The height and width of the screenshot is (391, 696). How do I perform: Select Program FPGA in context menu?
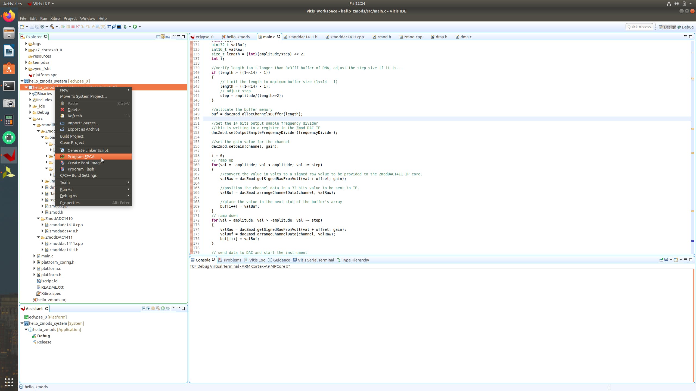coord(93,156)
